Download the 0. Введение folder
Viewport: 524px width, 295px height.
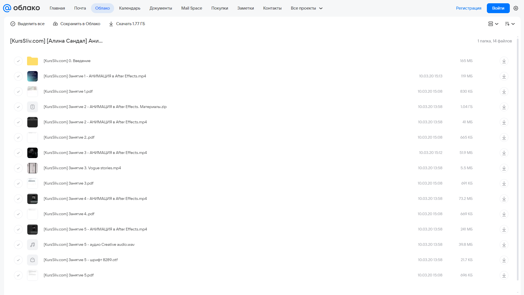click(504, 61)
